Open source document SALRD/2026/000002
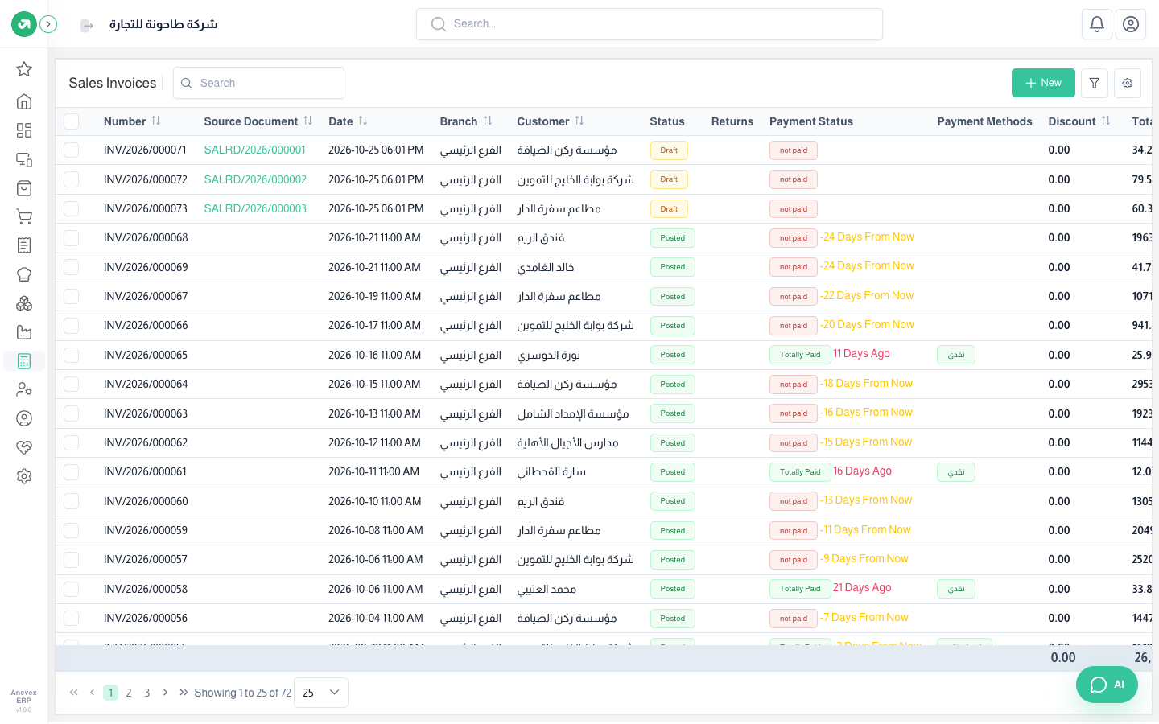Screen dimensions: 1159x724 (x=255, y=179)
